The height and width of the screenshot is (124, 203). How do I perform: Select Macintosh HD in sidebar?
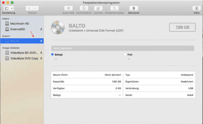(x=20, y=23)
